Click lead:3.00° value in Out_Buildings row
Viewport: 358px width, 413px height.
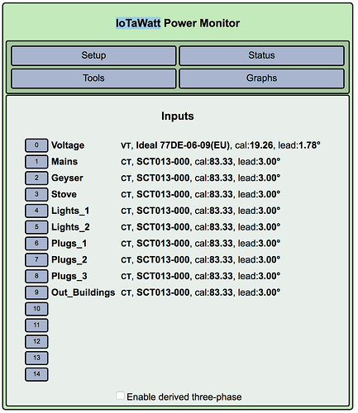(x=259, y=292)
